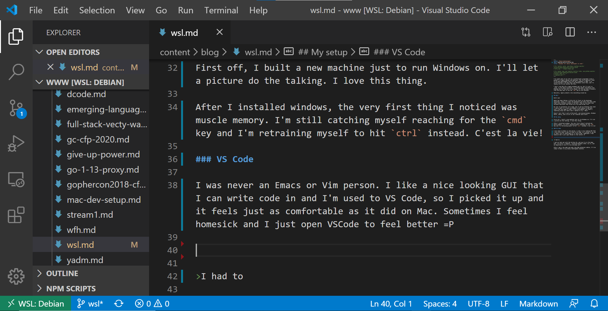Open the Remote Explorer icon
This screenshot has height=311, width=608.
(16, 179)
